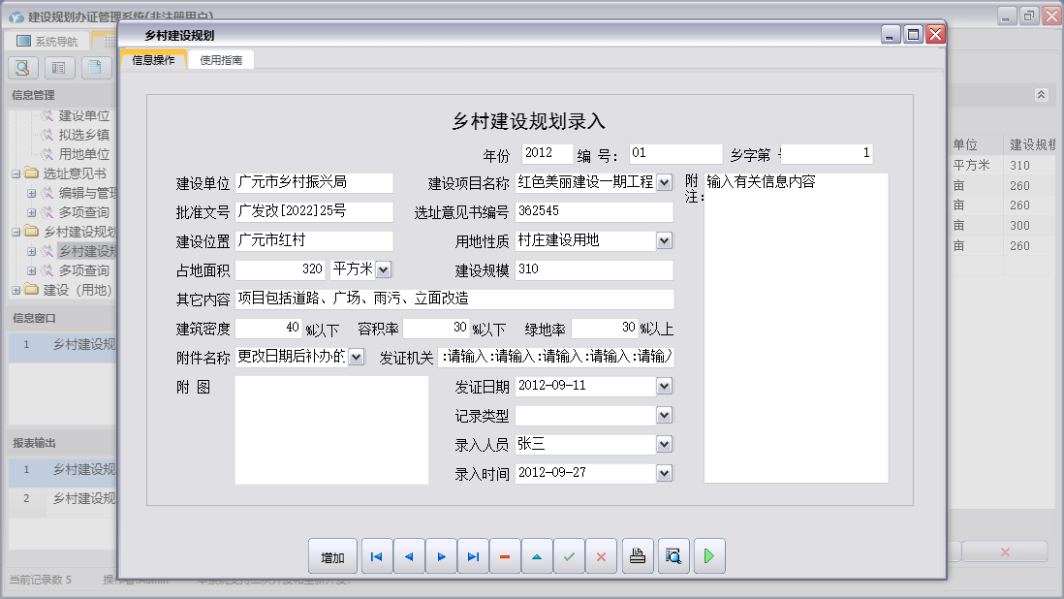Click inside the 年份 input field
The width and height of the screenshot is (1064, 599).
(548, 152)
